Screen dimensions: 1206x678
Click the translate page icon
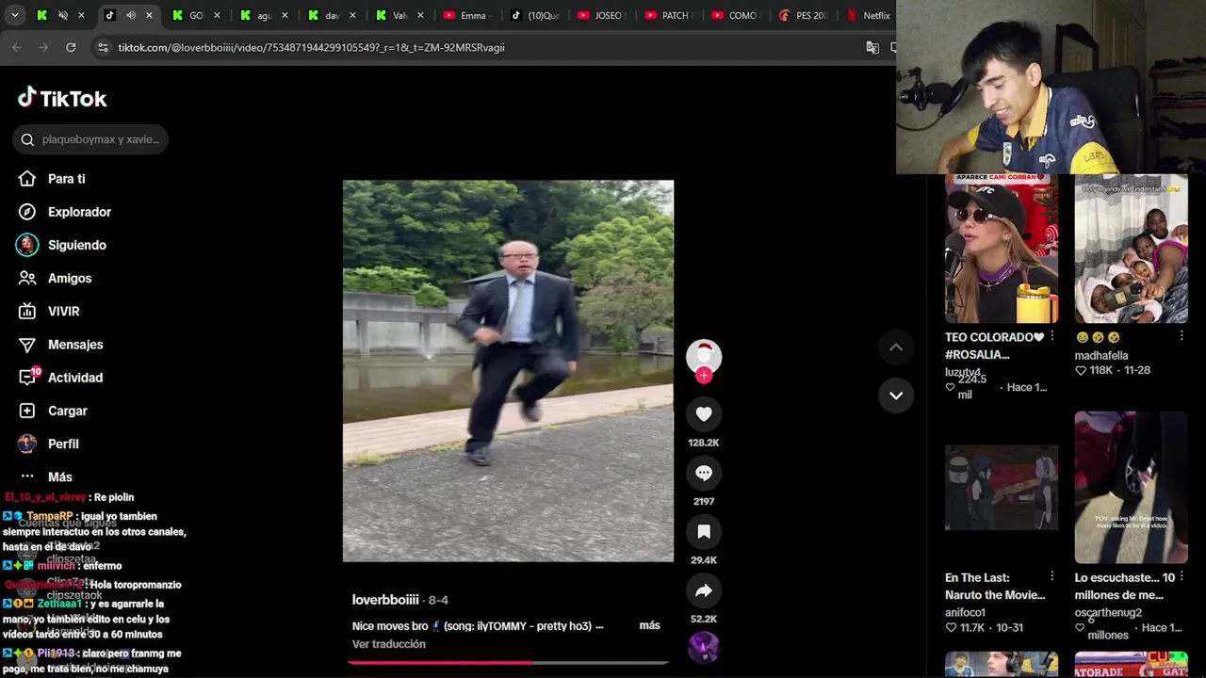point(872,47)
